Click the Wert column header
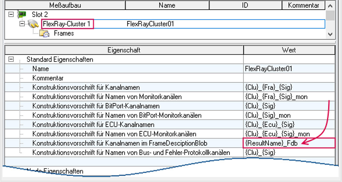Image resolution: width=342 pixels, height=182 pixels. 289,50
